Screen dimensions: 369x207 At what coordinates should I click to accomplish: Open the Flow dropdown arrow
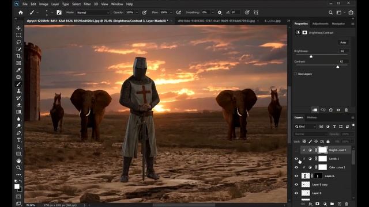pyautogui.click(x=171, y=13)
